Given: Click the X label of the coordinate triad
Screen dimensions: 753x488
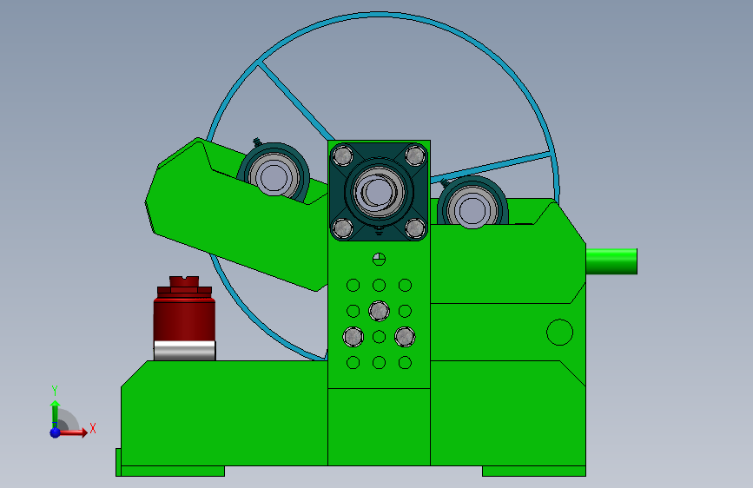Looking at the screenshot, I should (93, 428).
